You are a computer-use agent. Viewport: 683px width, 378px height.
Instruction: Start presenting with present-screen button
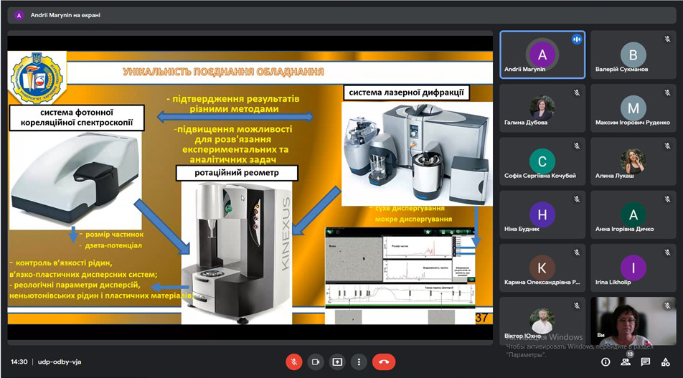(337, 362)
